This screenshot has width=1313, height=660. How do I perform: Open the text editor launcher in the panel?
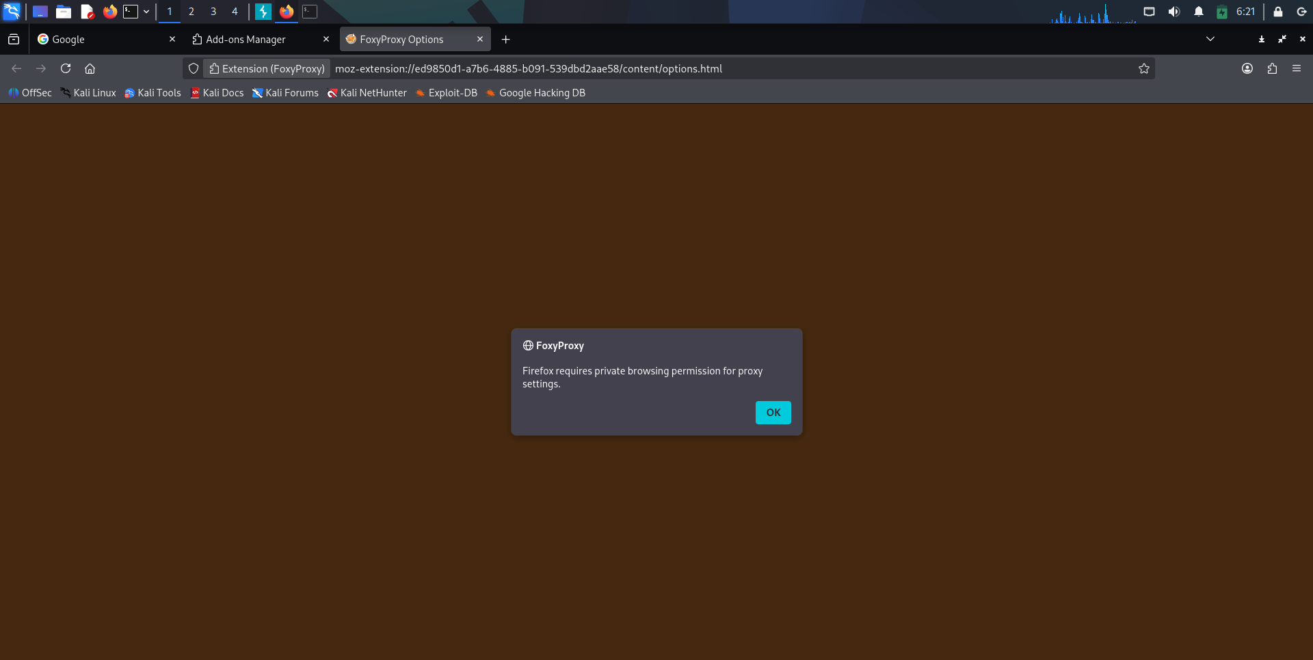87,12
